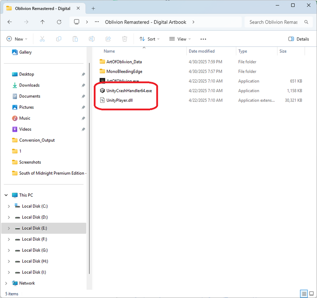Unpin Downloads via its pin icon
The height and width of the screenshot is (298, 317).
point(83,85)
